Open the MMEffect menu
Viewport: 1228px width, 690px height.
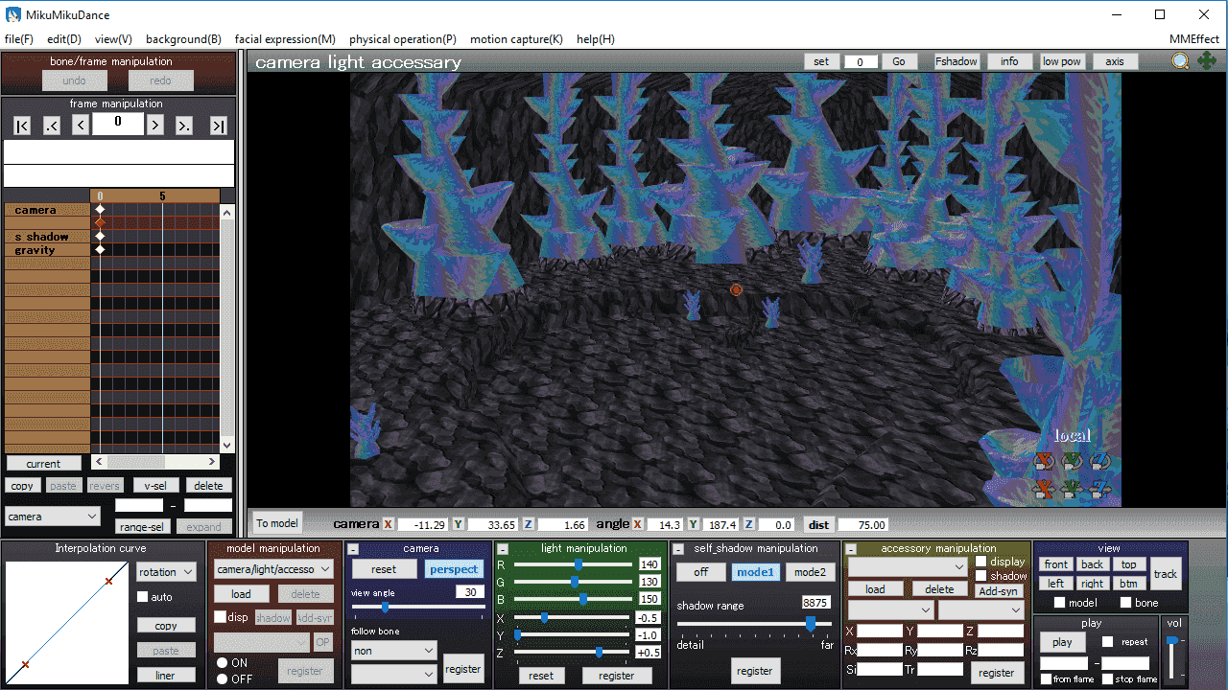[1194, 39]
